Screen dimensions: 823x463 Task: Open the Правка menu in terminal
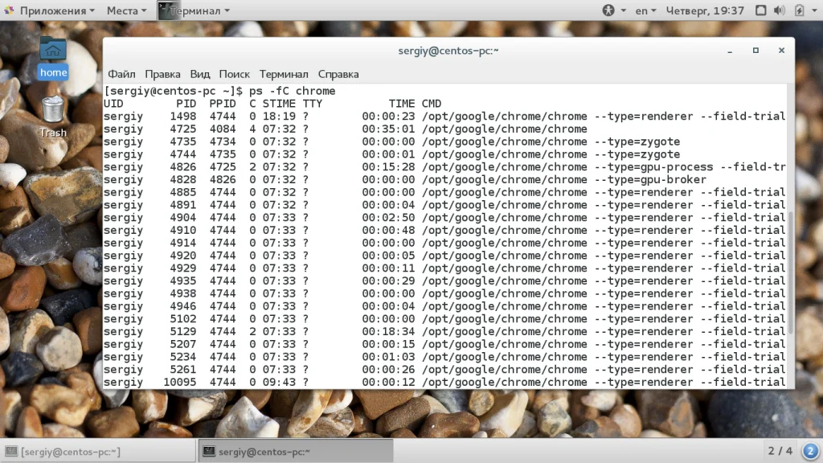point(162,74)
